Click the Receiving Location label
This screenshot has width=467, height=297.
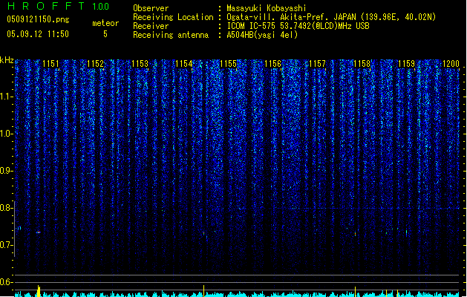pos(173,17)
